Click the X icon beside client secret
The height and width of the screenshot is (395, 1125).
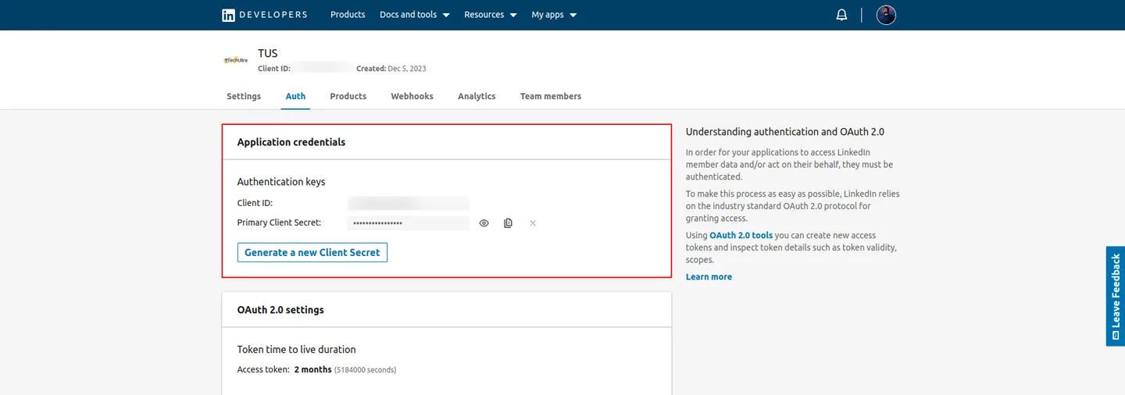pos(533,223)
